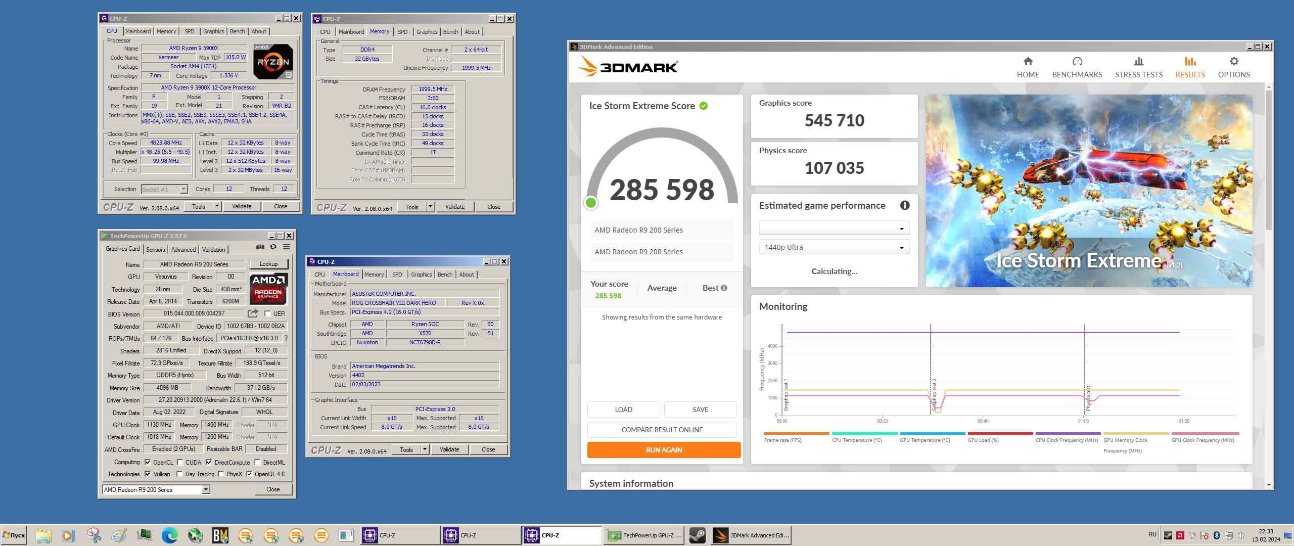Expand Tools arrow in CPU-Z CPU window

click(217, 206)
